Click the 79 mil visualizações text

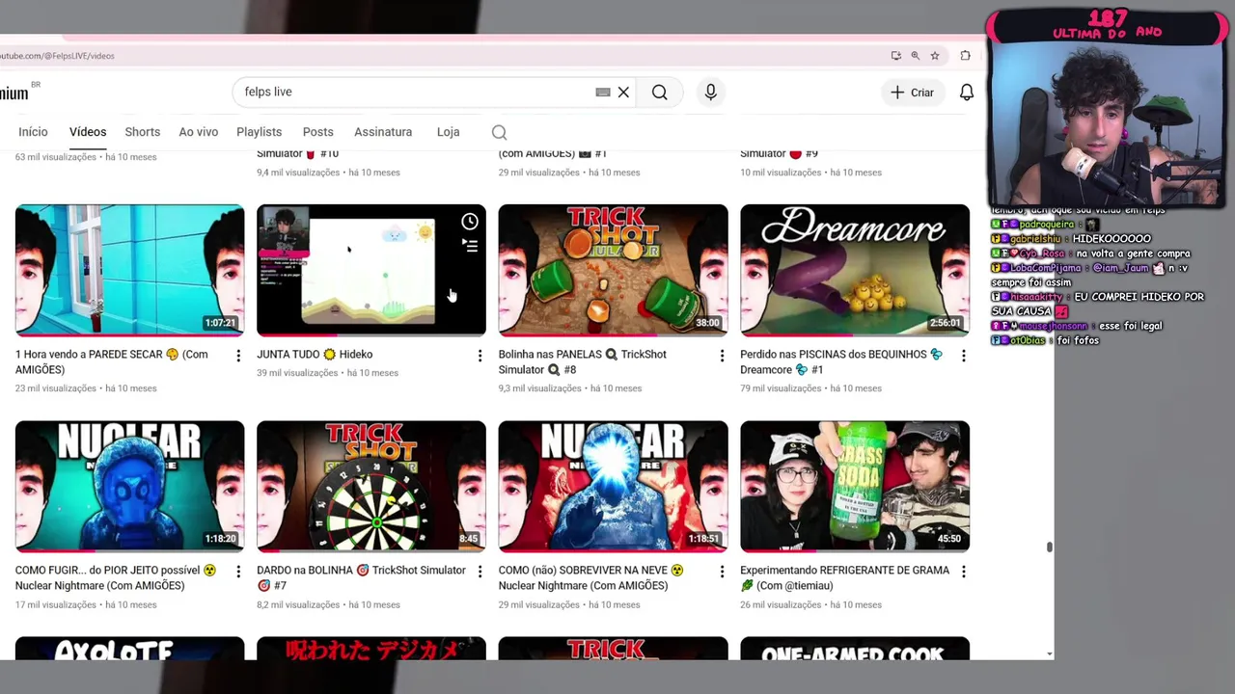pyautogui.click(x=782, y=388)
